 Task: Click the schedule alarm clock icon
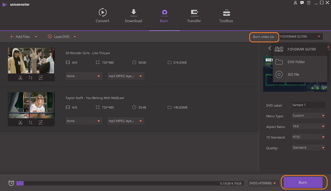coord(11,183)
